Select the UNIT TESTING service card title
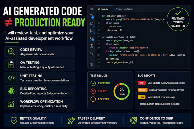 (x=31, y=76)
